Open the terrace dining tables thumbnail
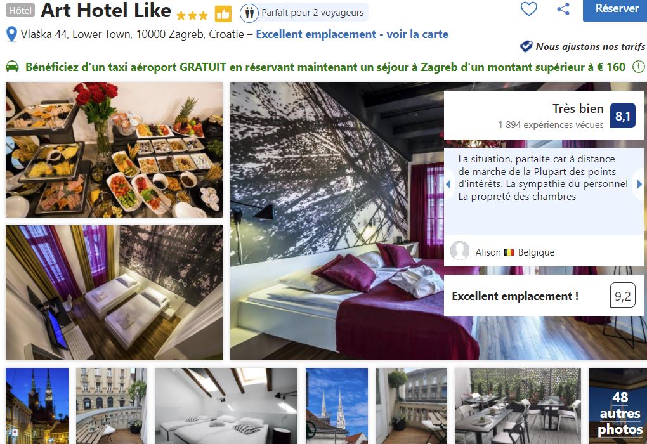The image size is (647, 444). coord(518,406)
